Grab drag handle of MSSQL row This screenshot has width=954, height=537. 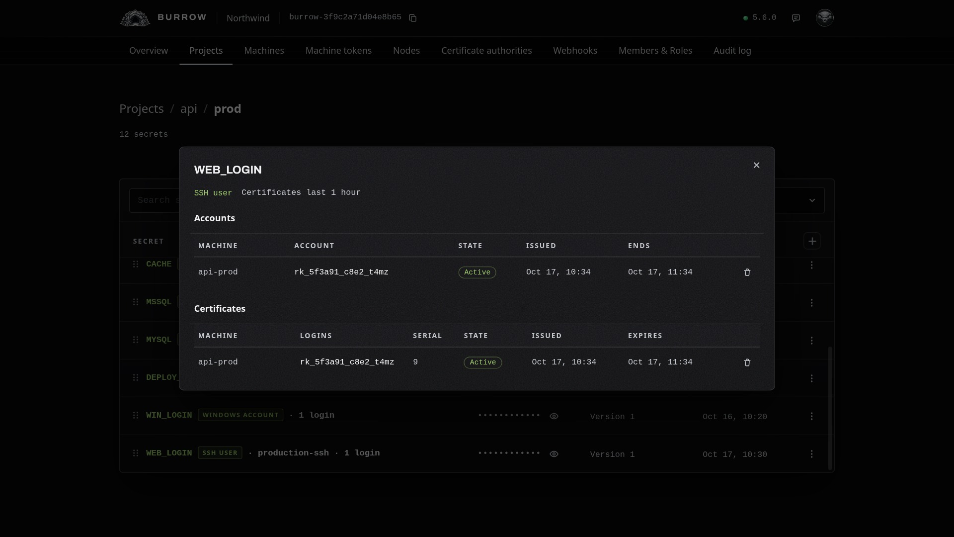click(136, 302)
